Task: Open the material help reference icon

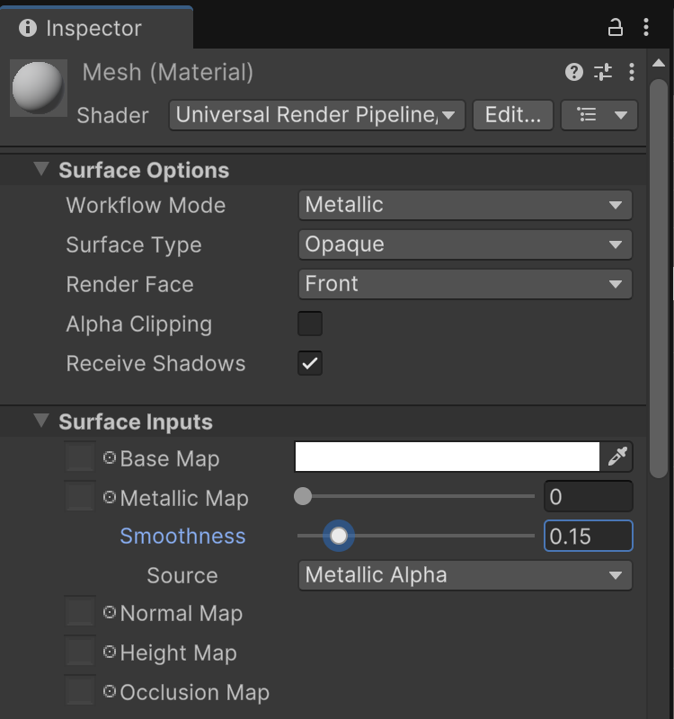Action: (573, 72)
